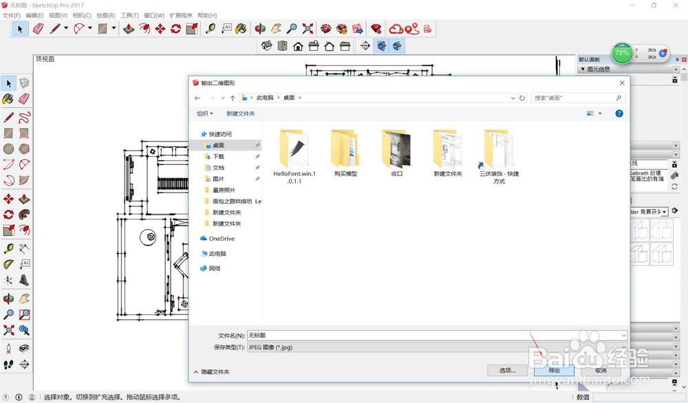Image resolution: width=688 pixels, height=403 pixels.
Task: Select the arrow Select tool in top toolbar
Action: pyautogui.click(x=20, y=29)
